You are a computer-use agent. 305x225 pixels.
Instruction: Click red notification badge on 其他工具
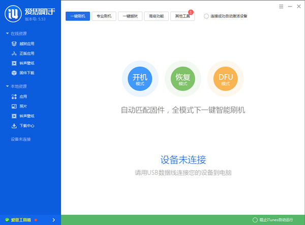191,12
